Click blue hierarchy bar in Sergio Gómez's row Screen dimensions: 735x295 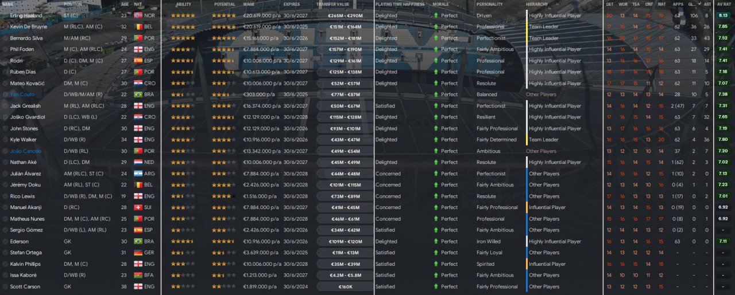click(527, 230)
